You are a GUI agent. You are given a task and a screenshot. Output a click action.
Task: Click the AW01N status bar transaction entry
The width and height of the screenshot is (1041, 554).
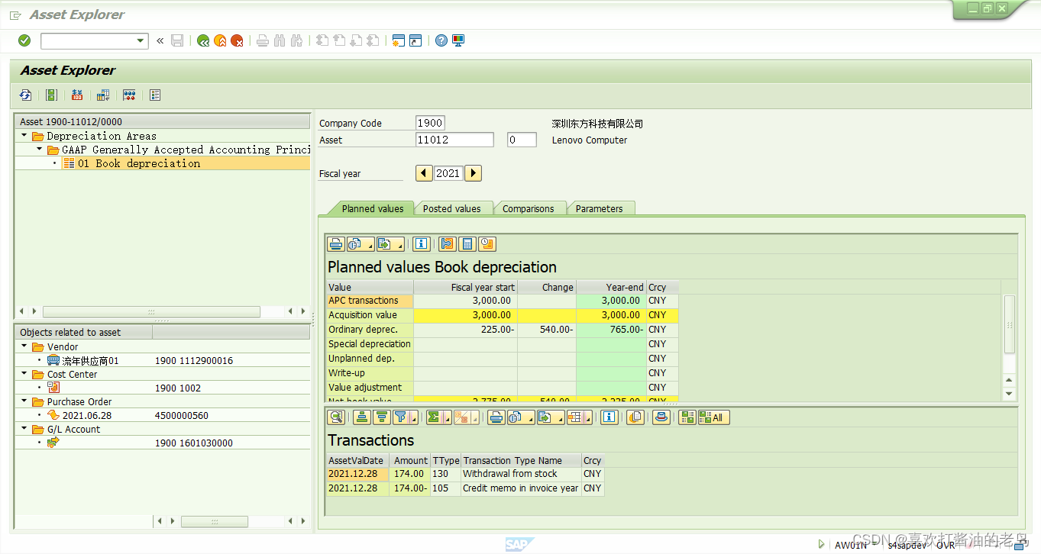pos(850,545)
